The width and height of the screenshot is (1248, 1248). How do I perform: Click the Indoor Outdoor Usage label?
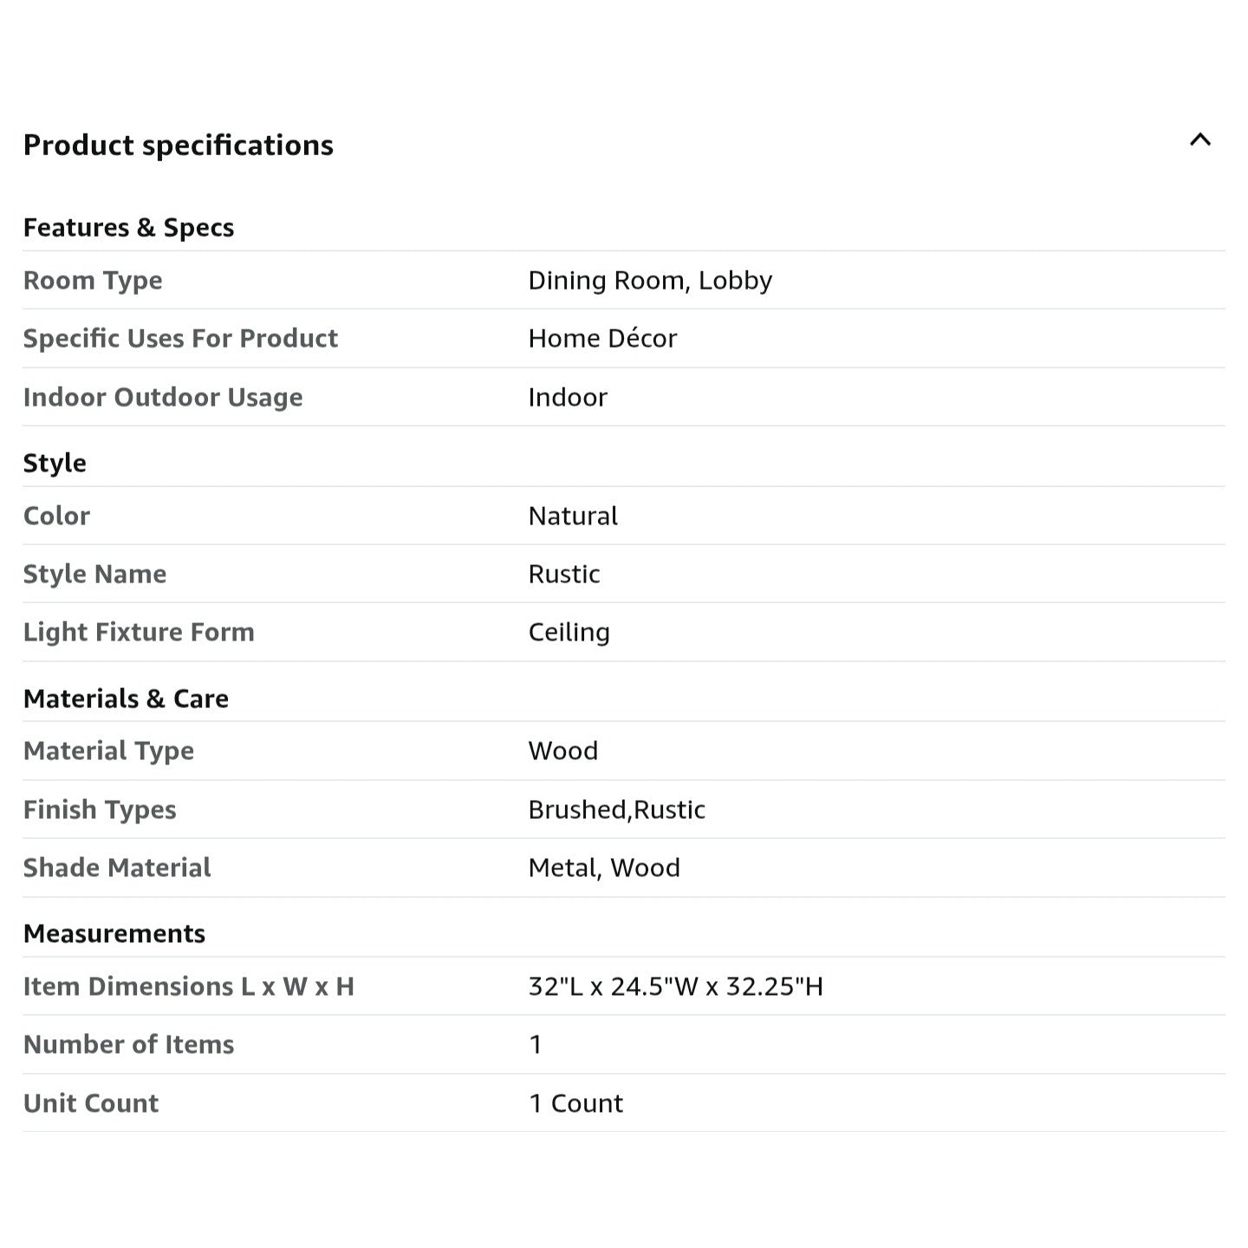[x=163, y=397]
